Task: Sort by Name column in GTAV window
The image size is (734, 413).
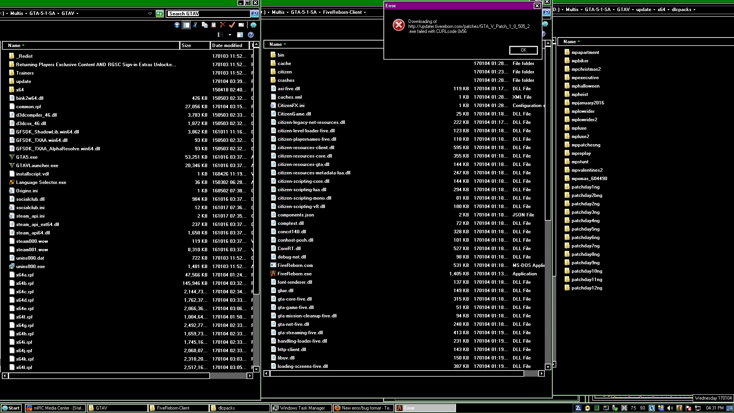Action: click(91, 45)
